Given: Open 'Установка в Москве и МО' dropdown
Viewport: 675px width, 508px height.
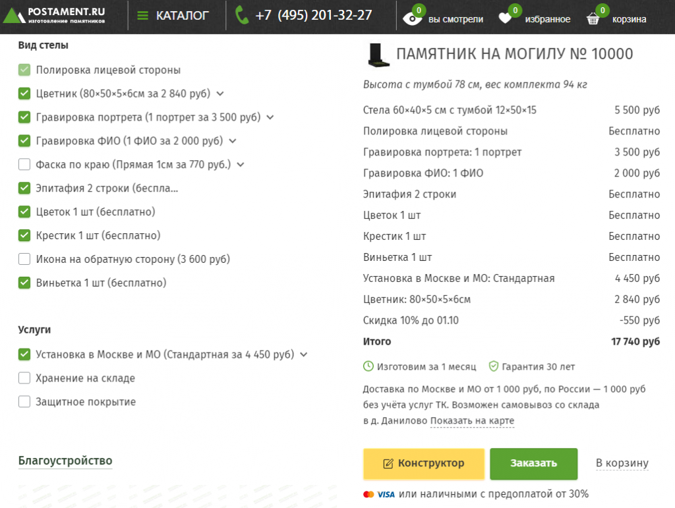Looking at the screenshot, I should [x=303, y=354].
